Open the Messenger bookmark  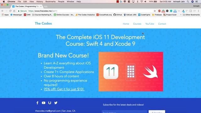point(16,15)
